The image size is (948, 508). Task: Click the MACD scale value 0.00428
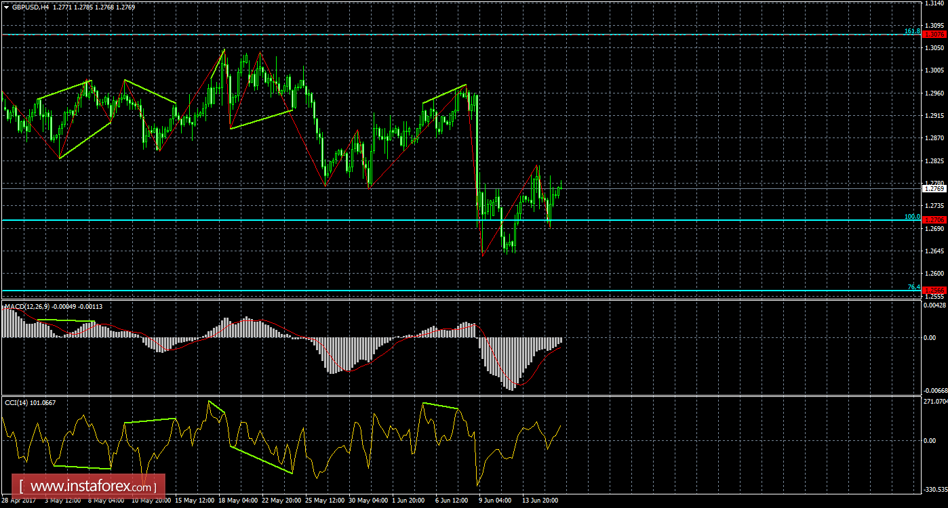935,305
